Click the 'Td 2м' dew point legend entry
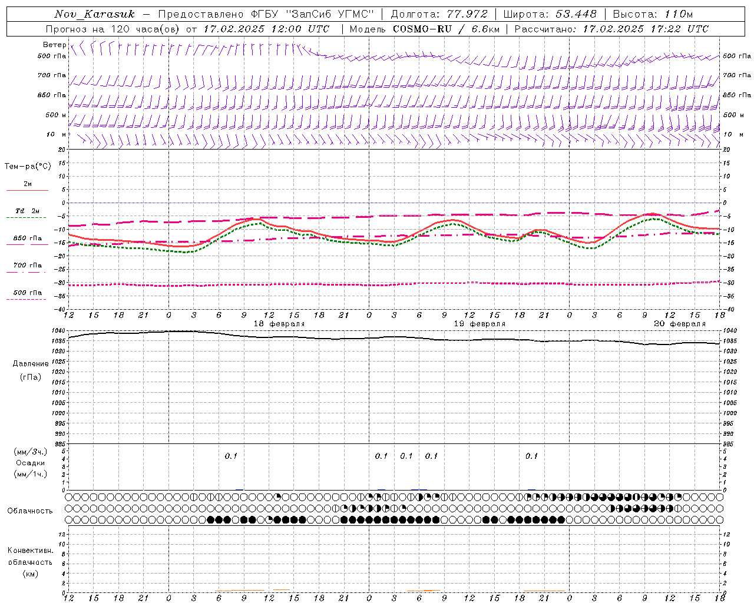 pyautogui.click(x=28, y=211)
